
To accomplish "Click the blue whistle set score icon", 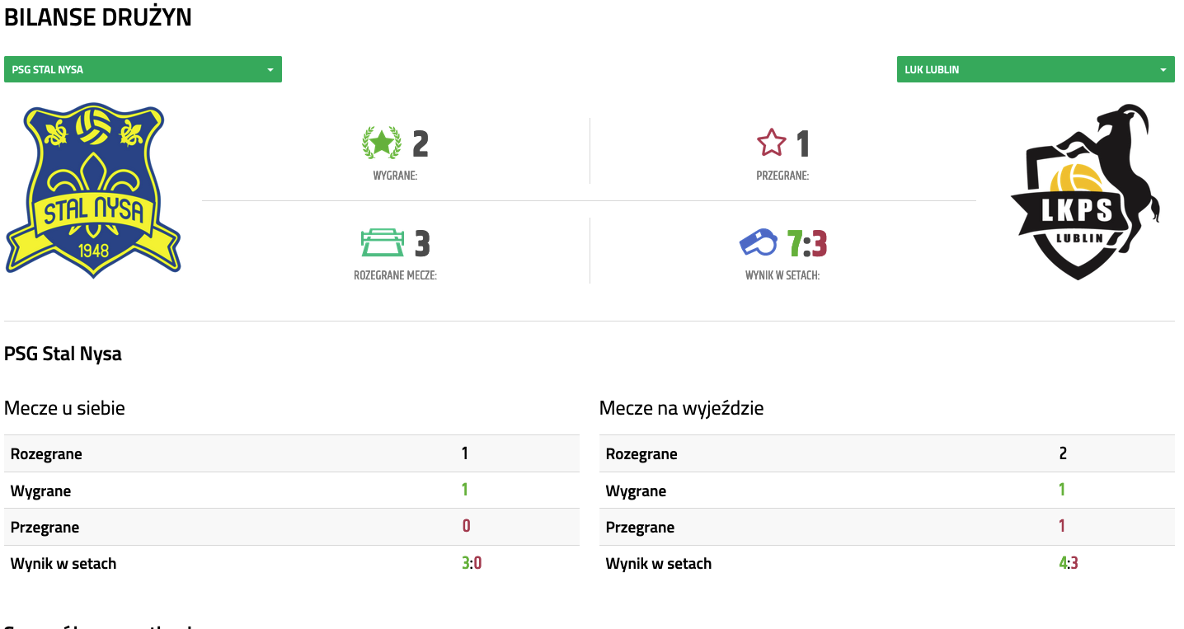I will pos(758,243).
